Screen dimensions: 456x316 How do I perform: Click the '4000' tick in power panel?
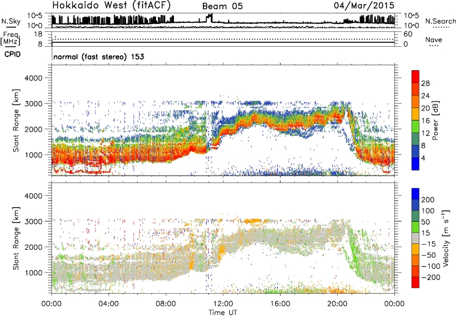pyautogui.click(x=34, y=78)
